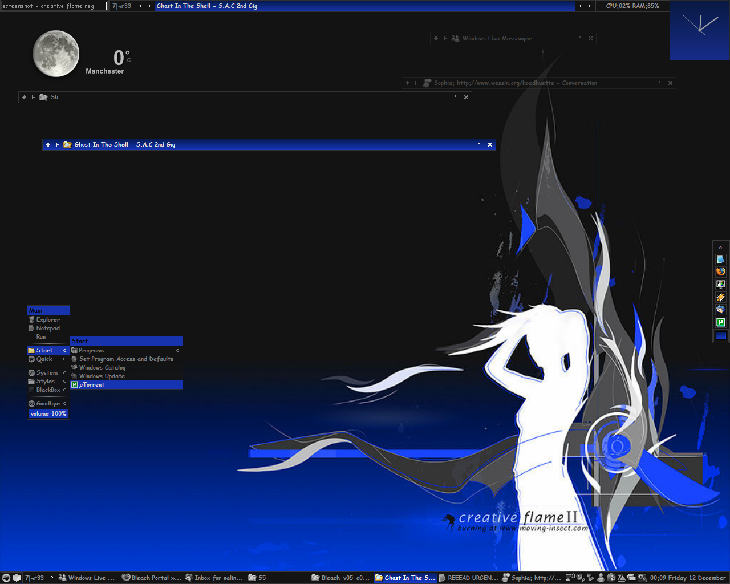Adjust the volume 100% bar in Main menu
Viewport: 730px width, 584px height.
[x=48, y=413]
